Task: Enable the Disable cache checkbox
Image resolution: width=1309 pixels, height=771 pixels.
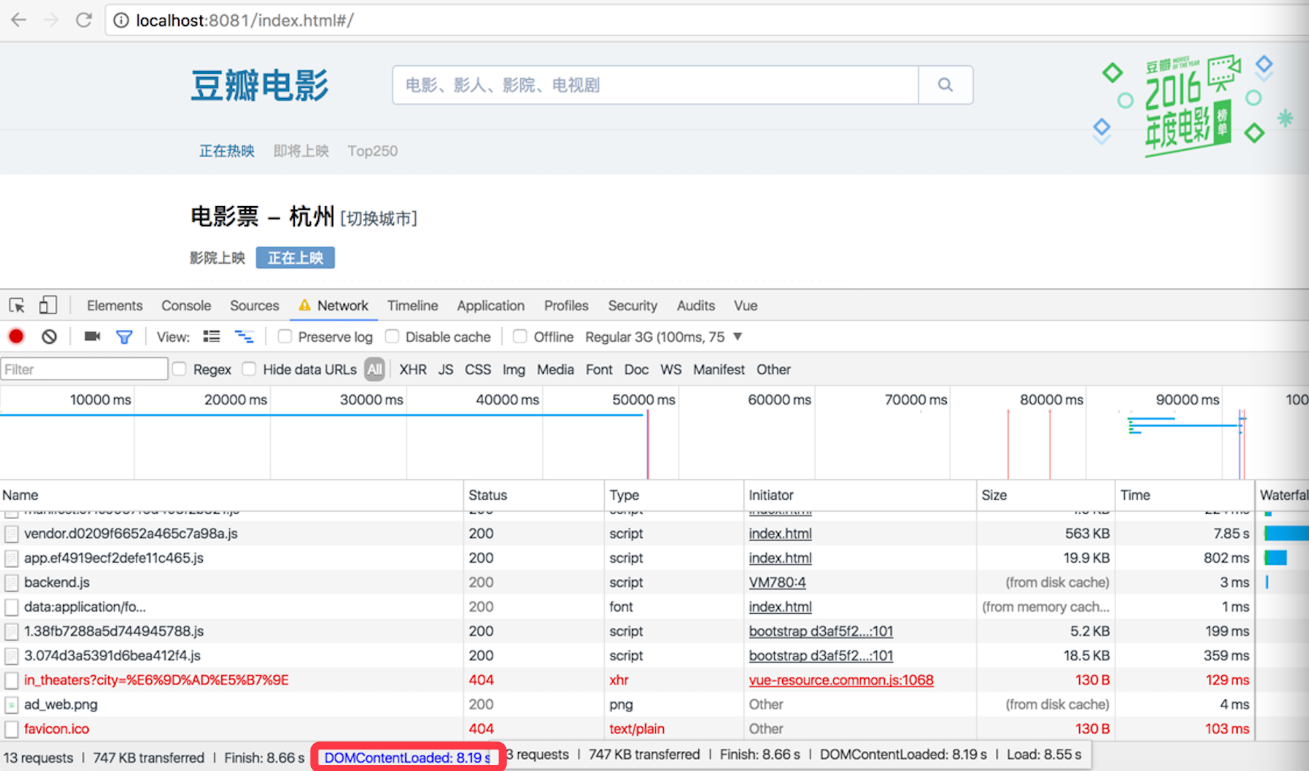Action: 392,336
